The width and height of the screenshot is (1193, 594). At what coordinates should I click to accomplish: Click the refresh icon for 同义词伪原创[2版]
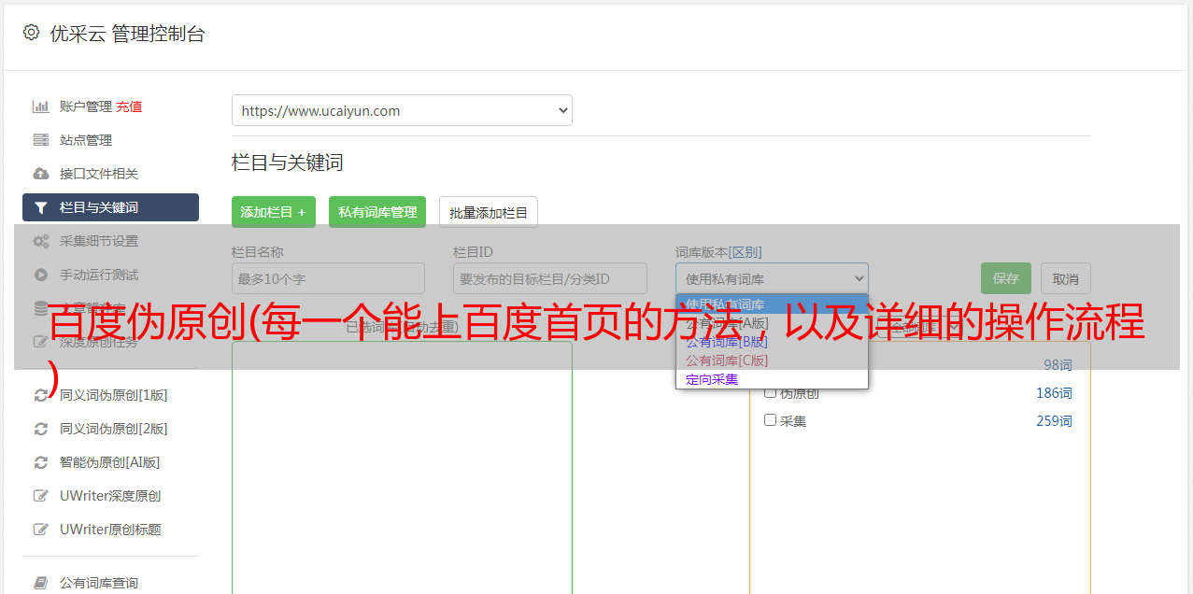[x=40, y=429]
